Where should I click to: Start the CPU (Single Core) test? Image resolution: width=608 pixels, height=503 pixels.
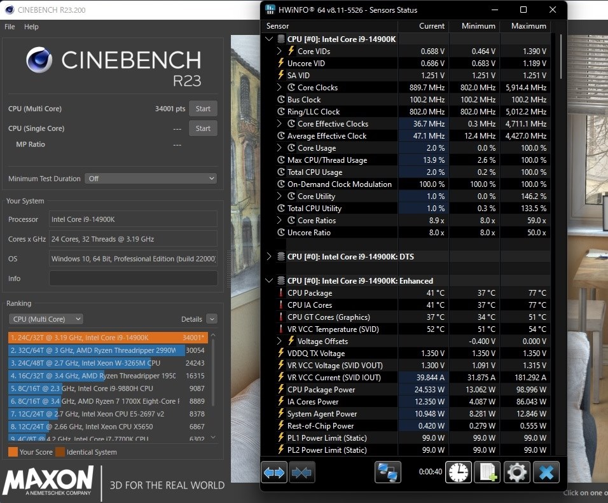click(x=203, y=128)
